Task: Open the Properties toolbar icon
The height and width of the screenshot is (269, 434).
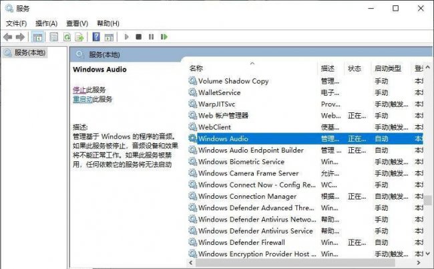Action: click(x=53, y=37)
